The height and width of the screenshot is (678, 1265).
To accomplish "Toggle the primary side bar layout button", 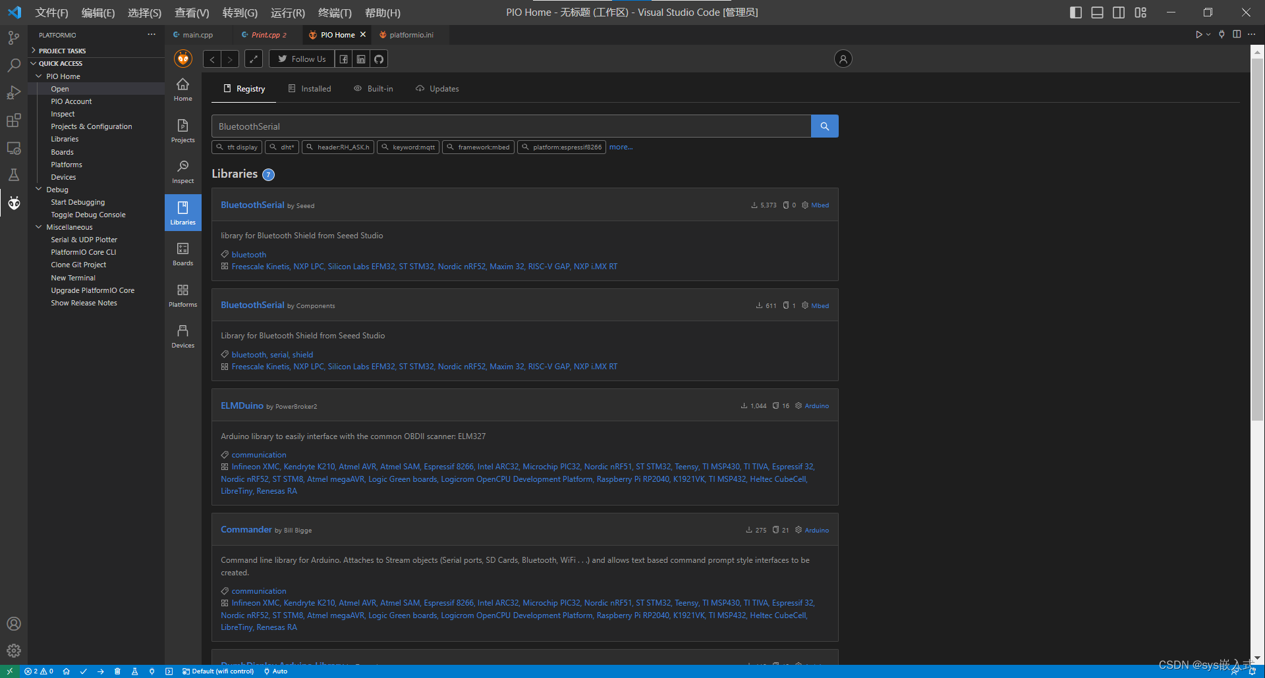I will click(1076, 13).
